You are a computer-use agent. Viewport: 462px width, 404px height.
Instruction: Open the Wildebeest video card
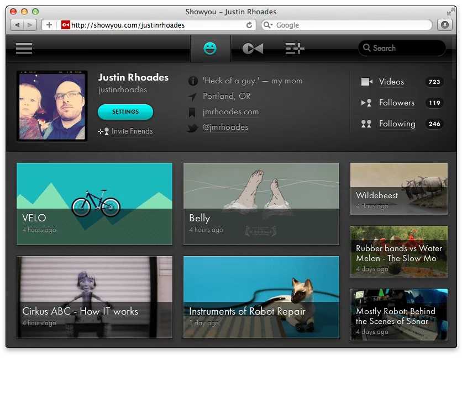click(399, 189)
